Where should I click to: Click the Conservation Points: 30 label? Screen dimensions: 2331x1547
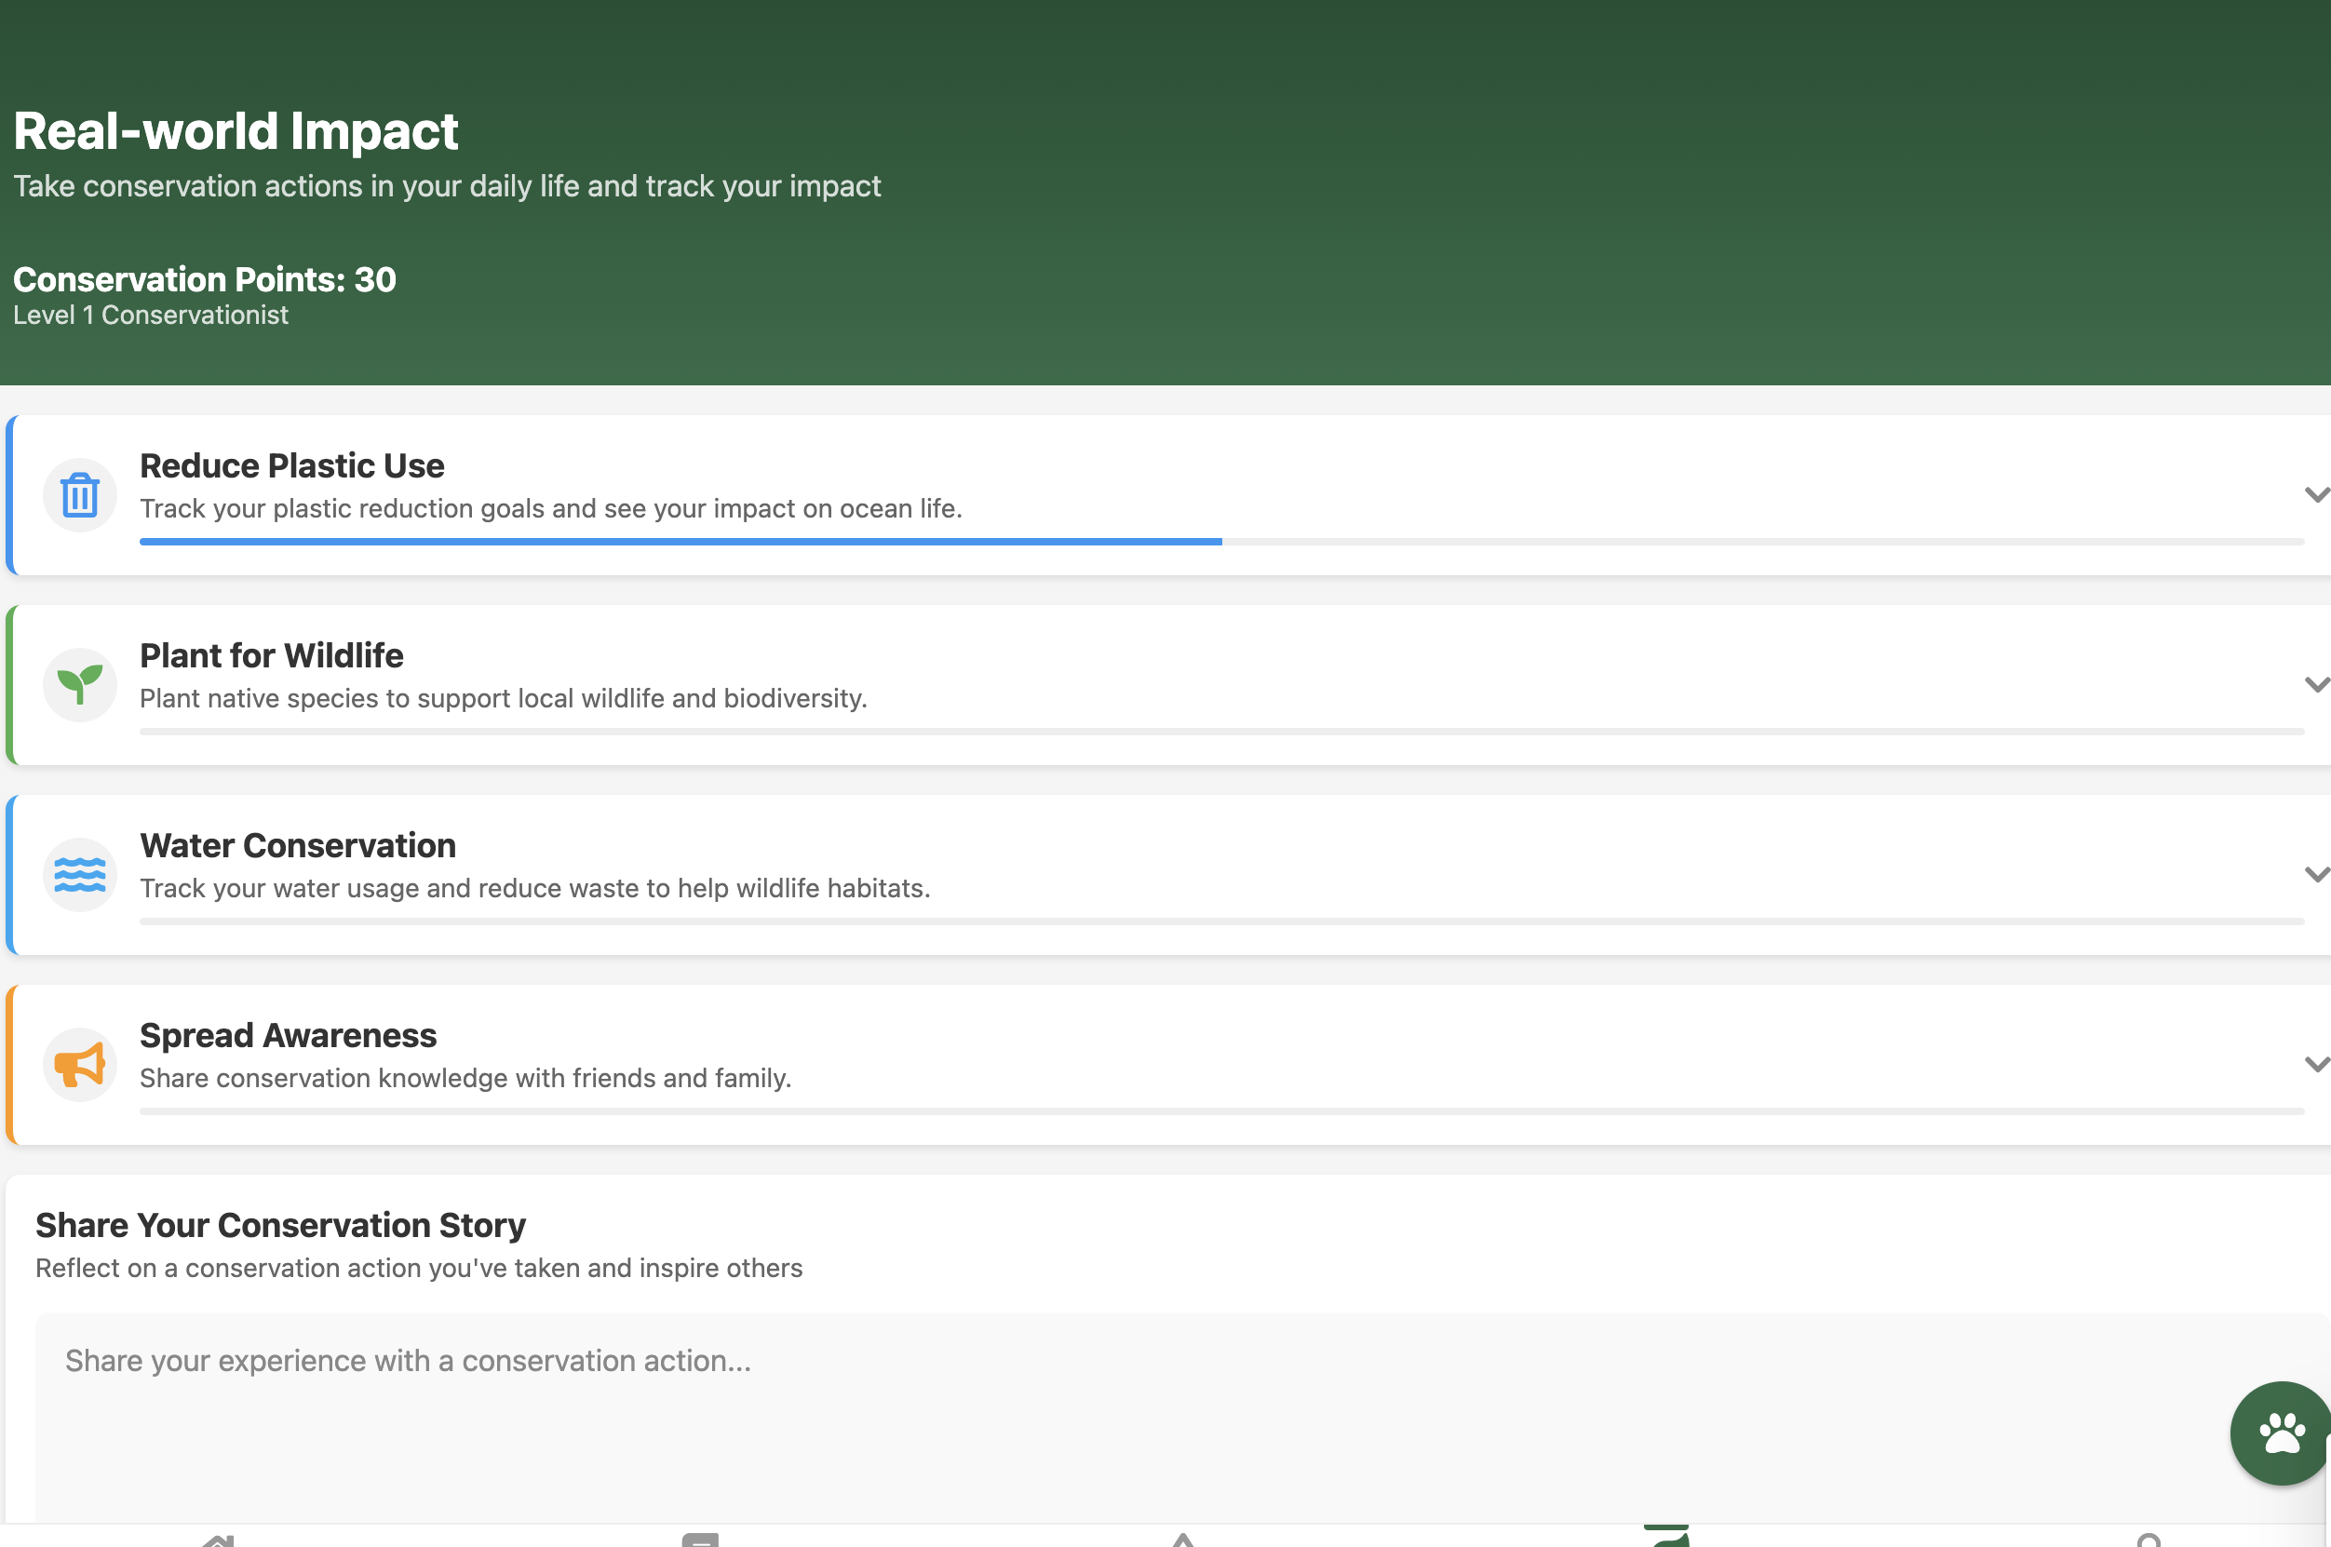[205, 280]
